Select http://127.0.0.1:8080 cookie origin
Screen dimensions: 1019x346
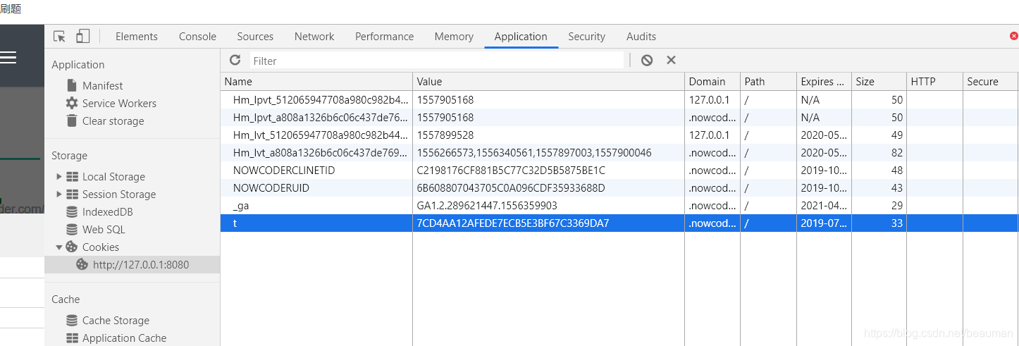click(x=132, y=265)
